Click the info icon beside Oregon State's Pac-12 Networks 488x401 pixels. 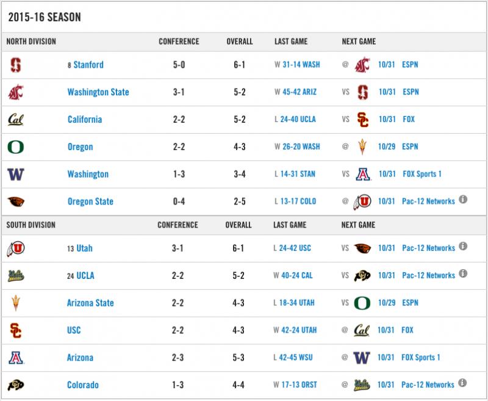coord(463,199)
